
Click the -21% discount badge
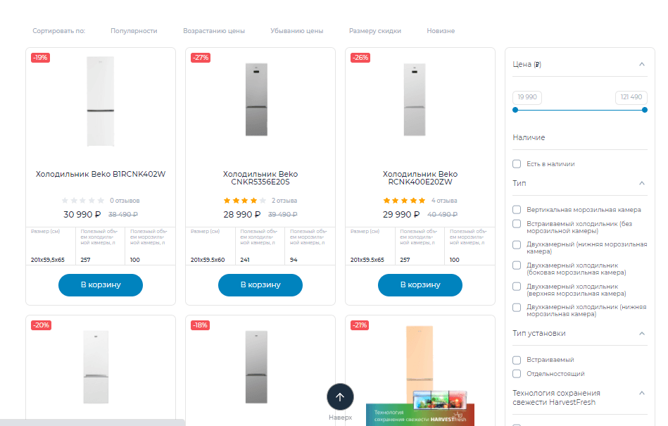(x=360, y=325)
